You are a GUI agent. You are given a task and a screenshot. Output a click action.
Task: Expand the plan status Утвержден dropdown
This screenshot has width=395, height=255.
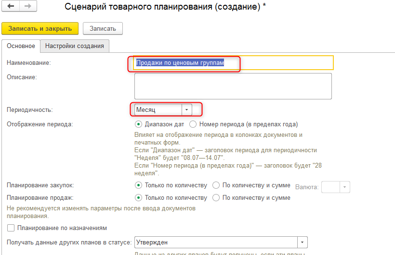pyautogui.click(x=302, y=243)
